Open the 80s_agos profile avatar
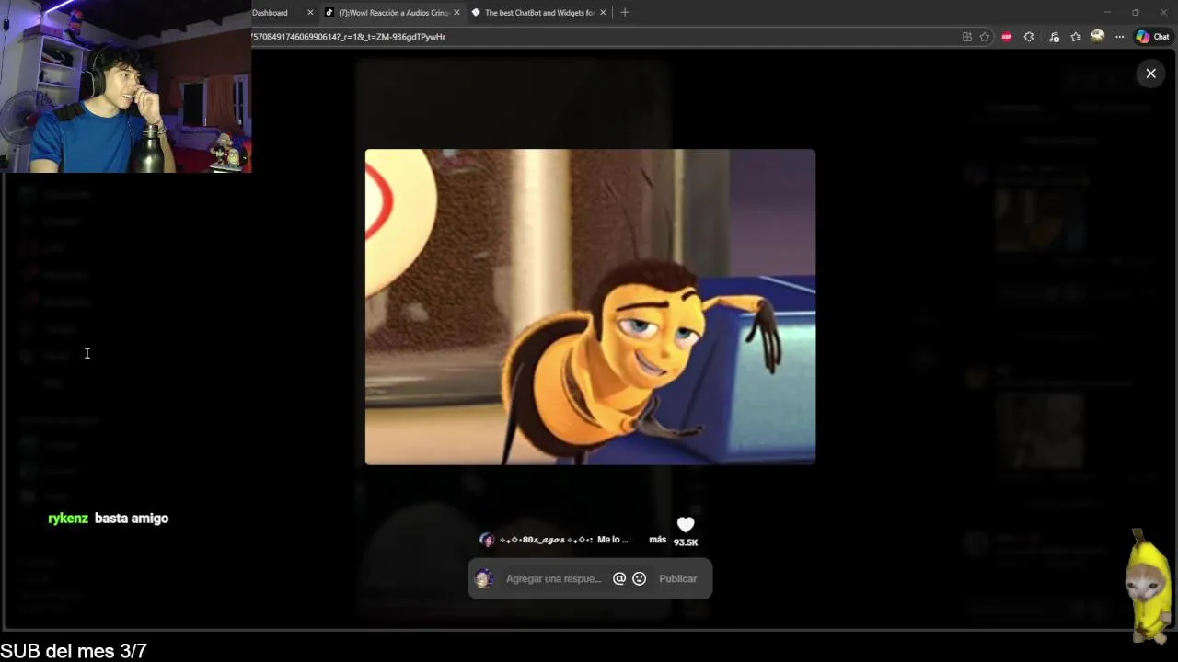The image size is (1178, 662). point(487,540)
